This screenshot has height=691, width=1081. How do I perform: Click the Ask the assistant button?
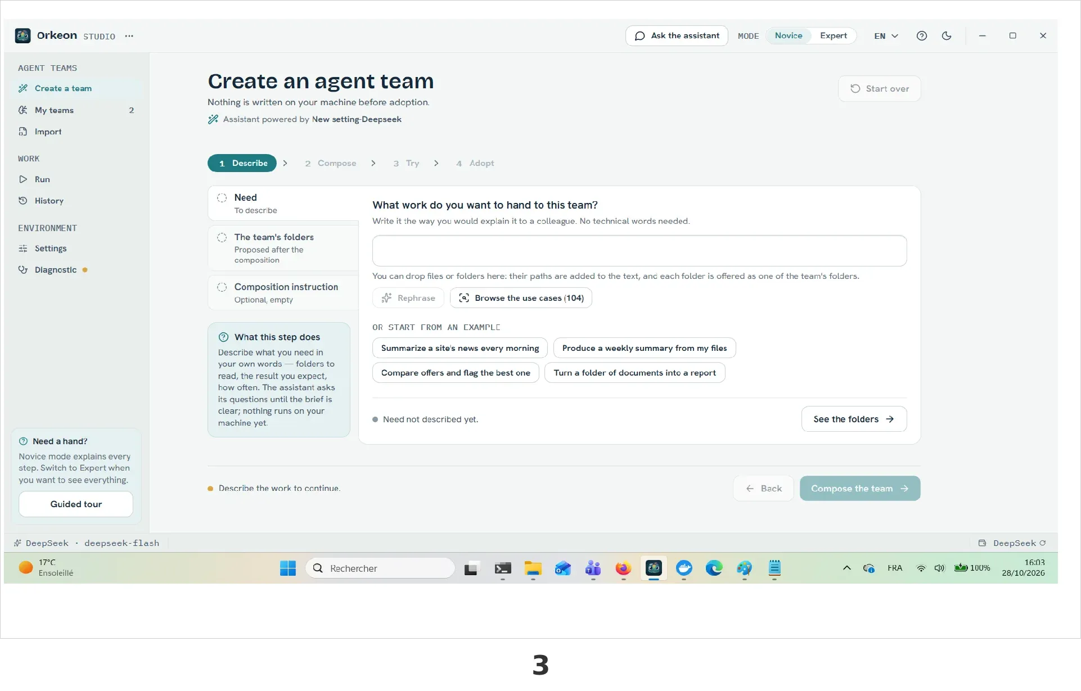677,35
